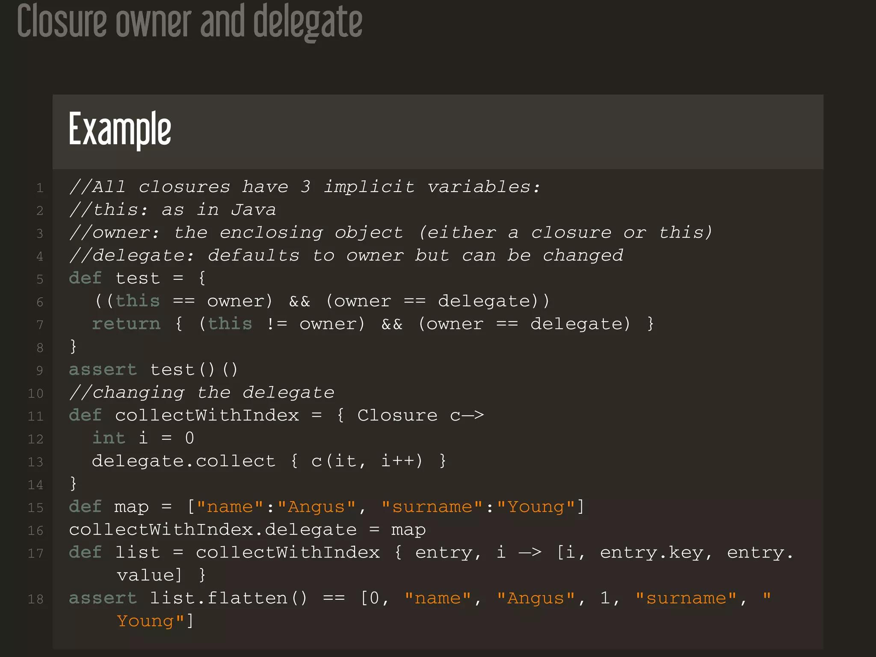The height and width of the screenshot is (657, 876).
Task: Click line number 5 in gutter
Action: pos(40,279)
